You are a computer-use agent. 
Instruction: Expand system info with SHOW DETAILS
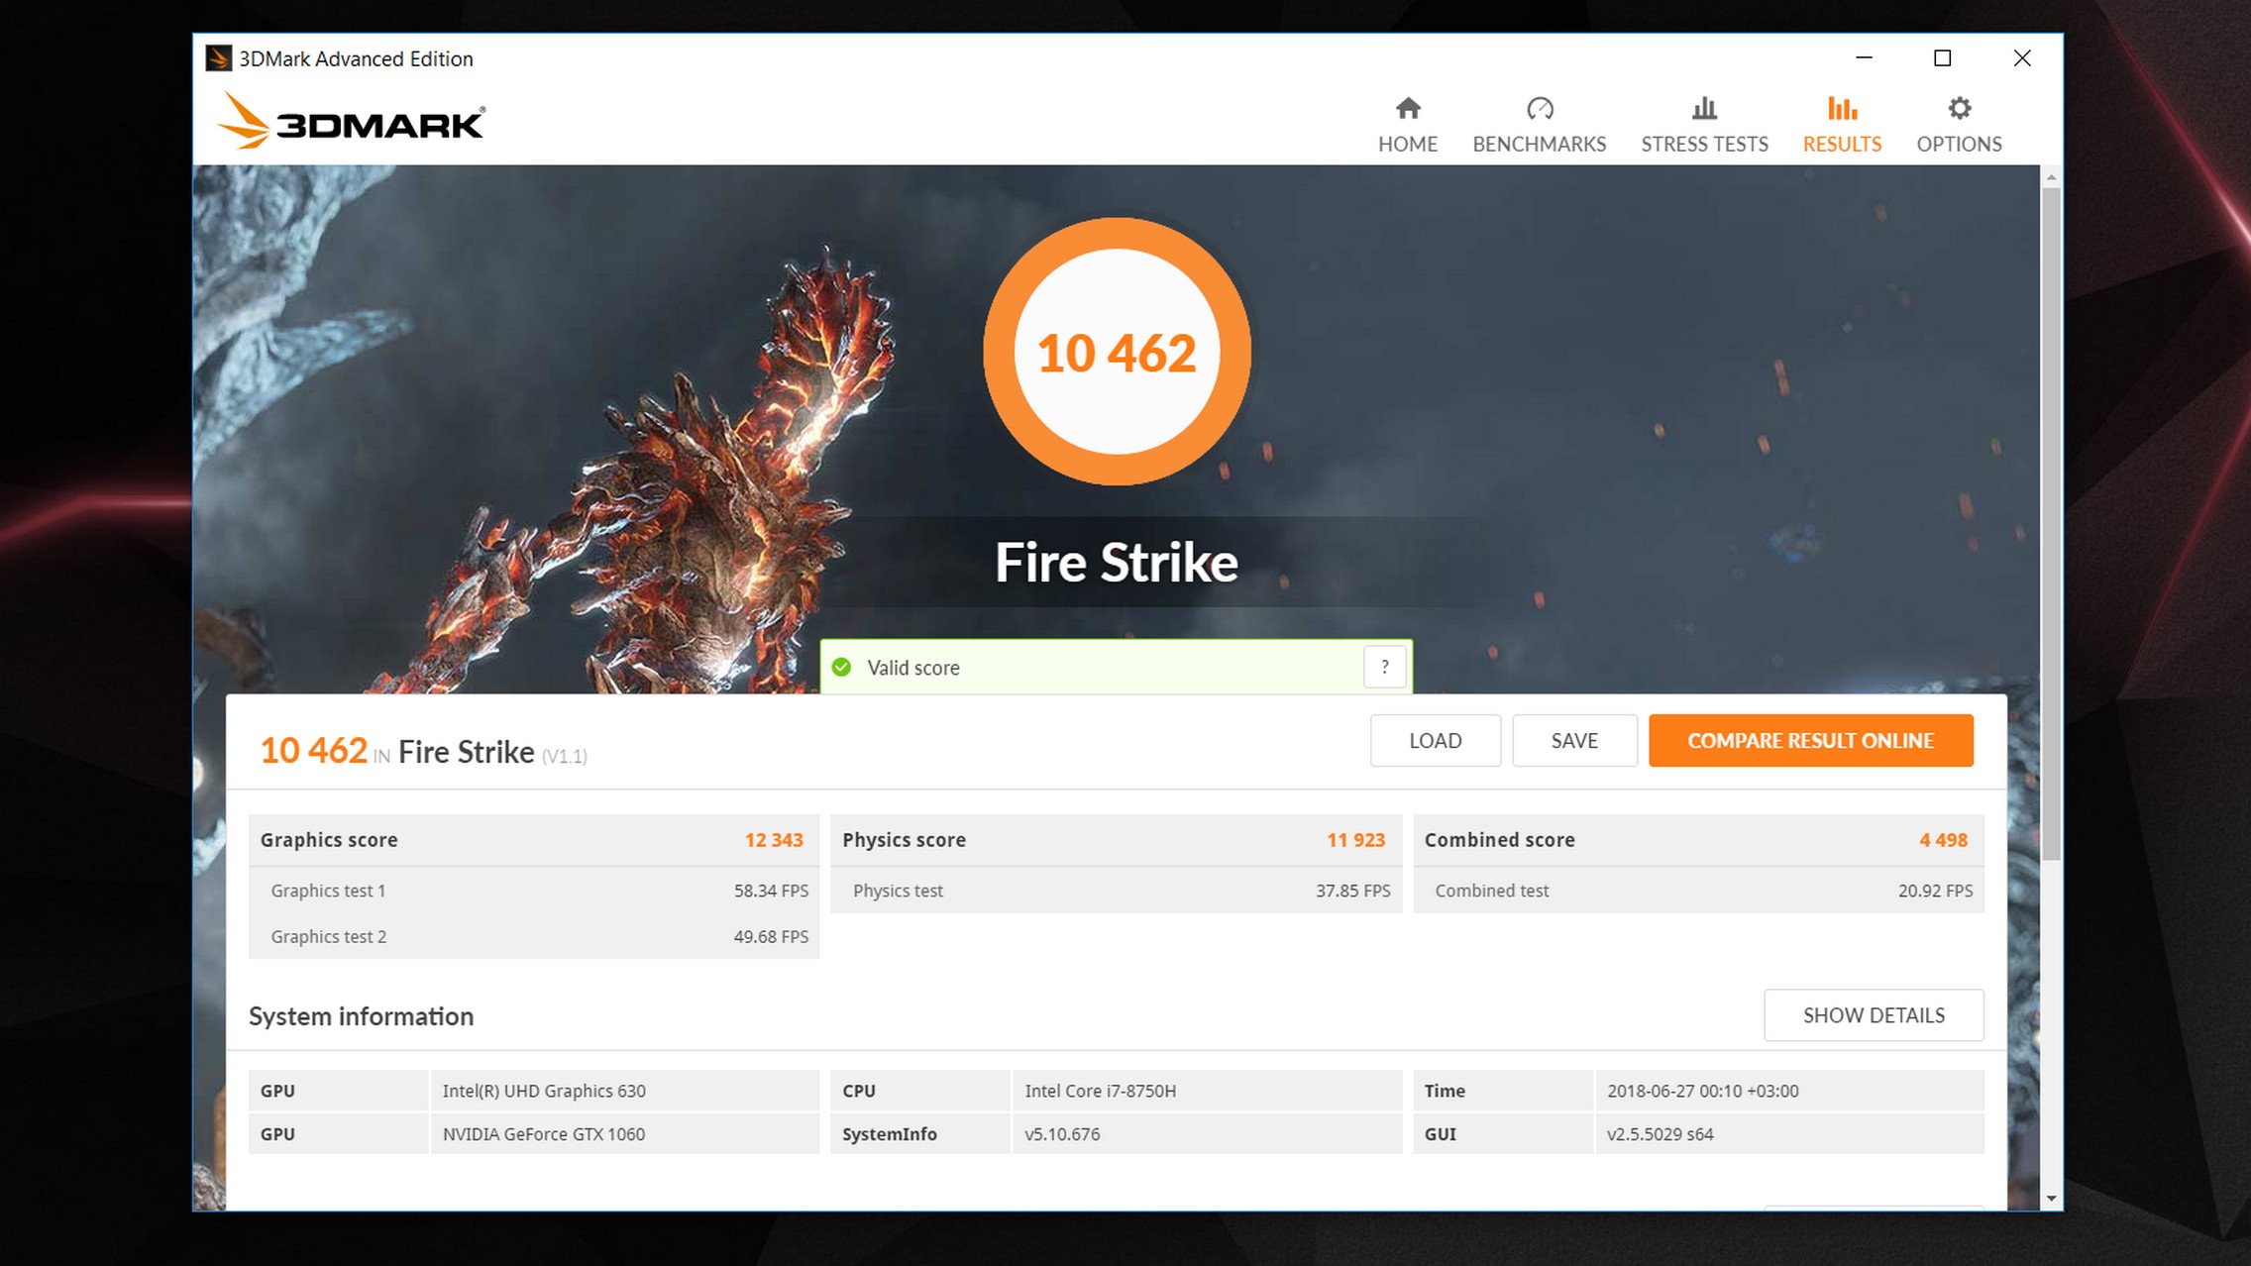[x=1873, y=1015]
